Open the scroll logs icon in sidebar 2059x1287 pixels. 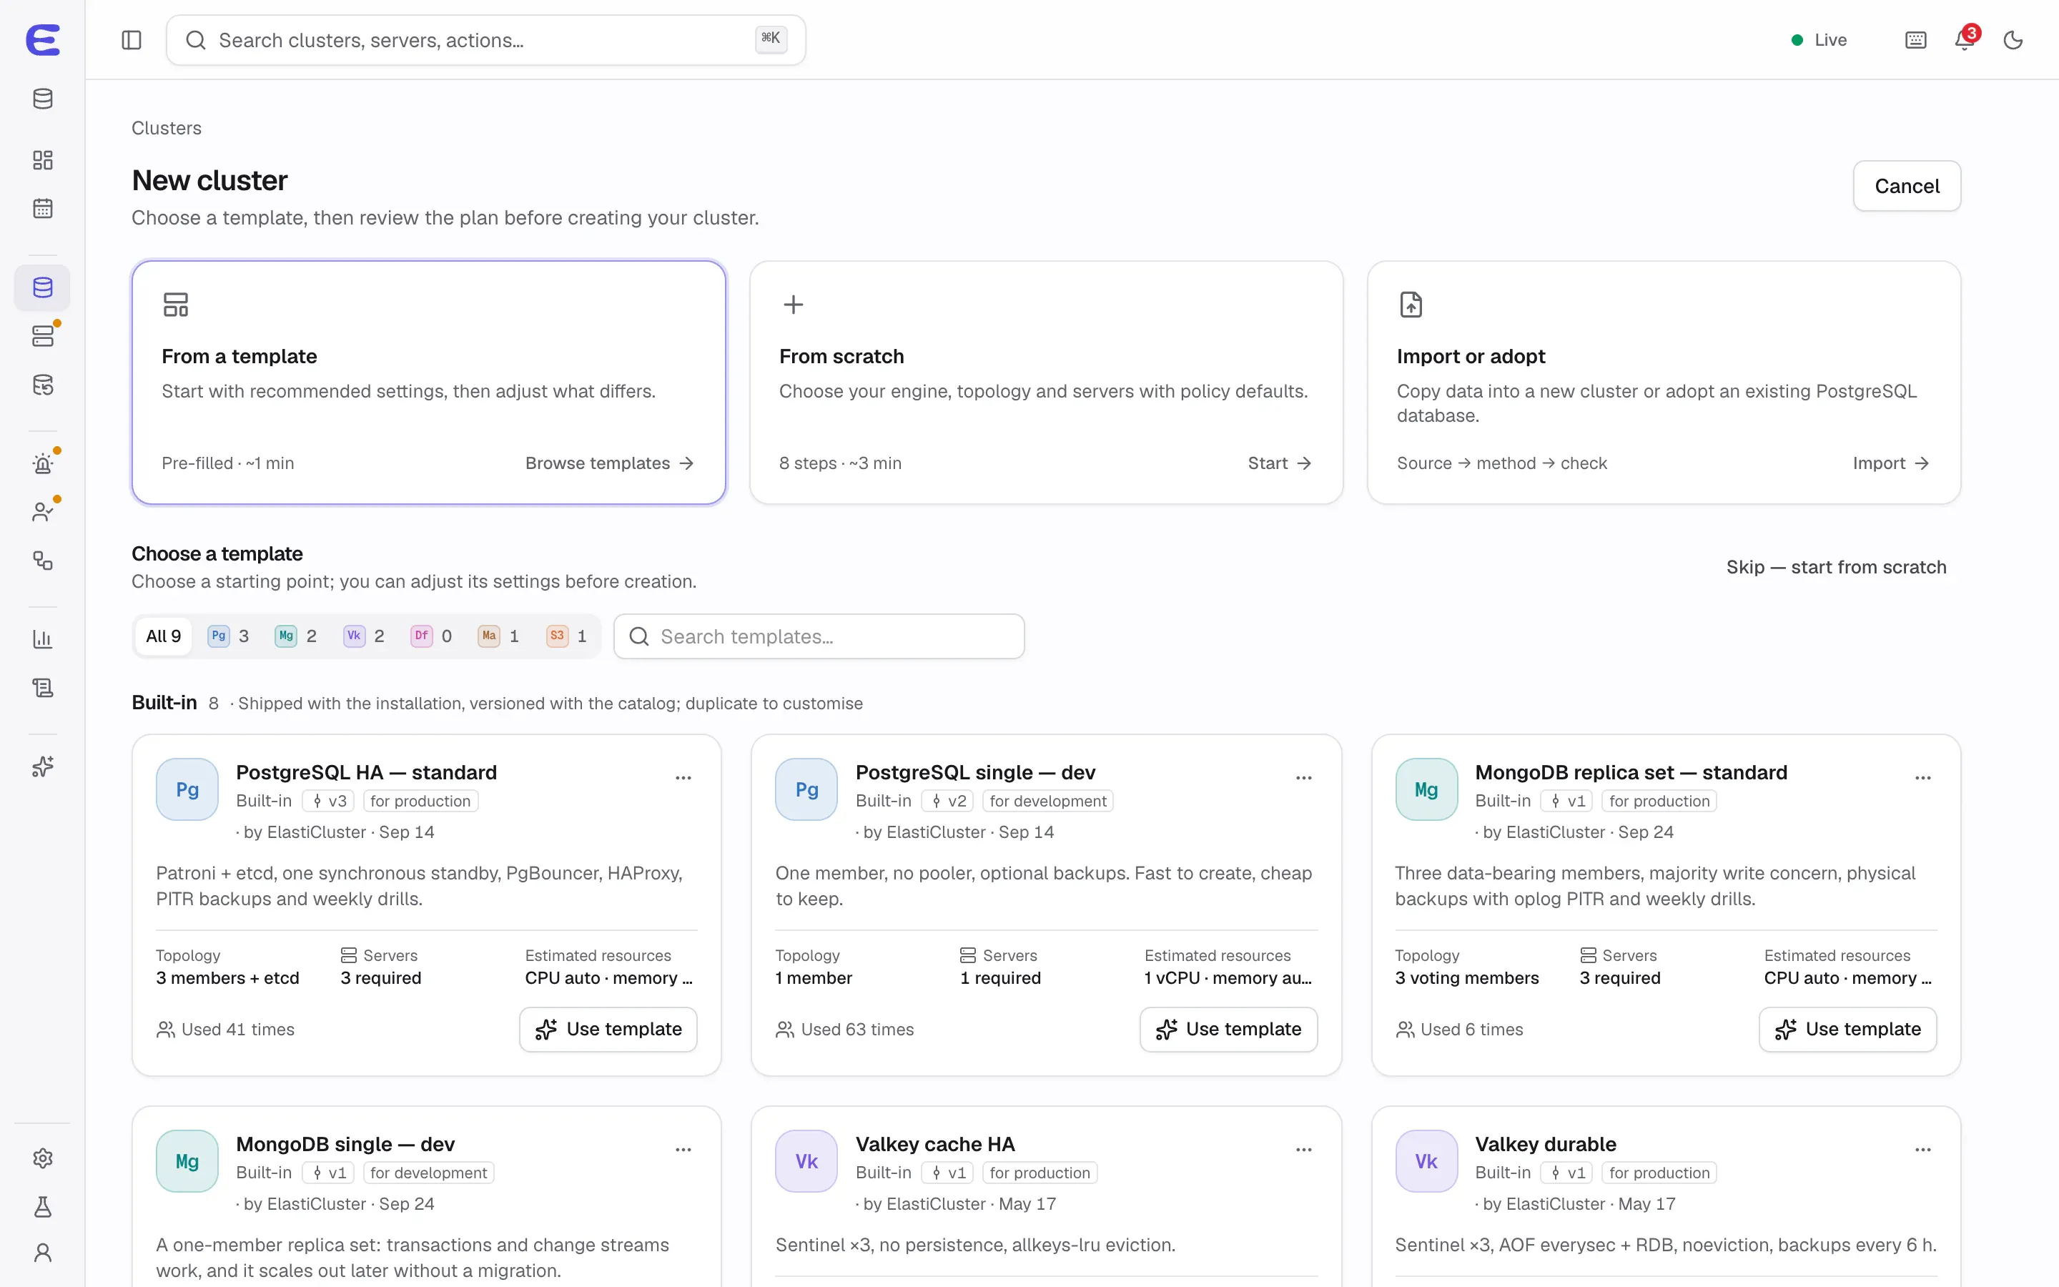(x=43, y=688)
